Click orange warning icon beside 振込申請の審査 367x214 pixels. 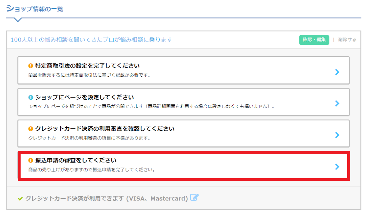click(31, 160)
